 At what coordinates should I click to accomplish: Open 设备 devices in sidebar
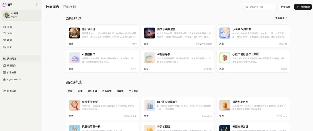coord(9,47)
